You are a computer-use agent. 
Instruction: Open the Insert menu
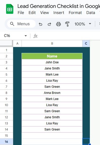[59, 13]
